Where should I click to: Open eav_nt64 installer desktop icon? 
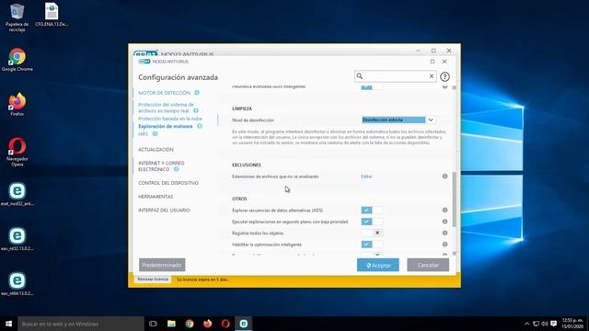(x=17, y=284)
